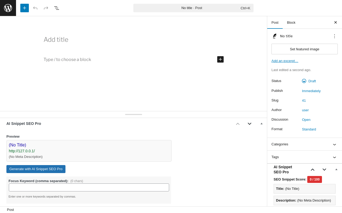Click the Focus Keyword input field
This screenshot has width=342, height=213.
coord(89,187)
